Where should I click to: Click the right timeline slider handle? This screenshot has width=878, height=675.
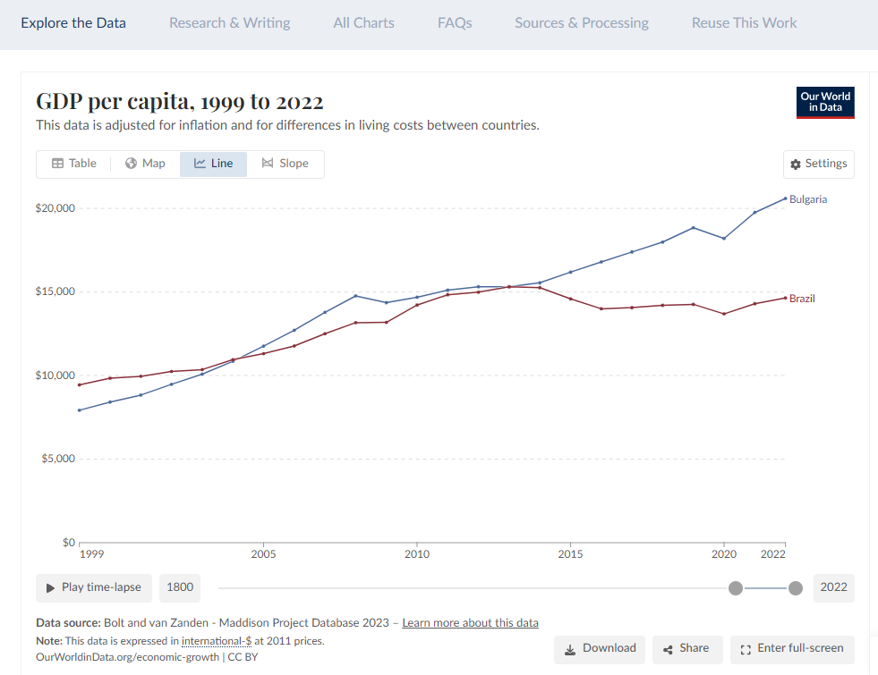click(796, 588)
